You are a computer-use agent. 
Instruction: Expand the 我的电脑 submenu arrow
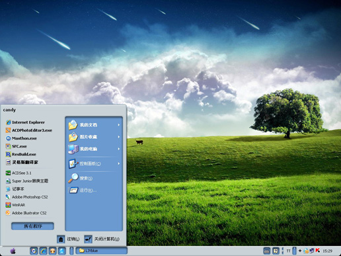(119, 149)
